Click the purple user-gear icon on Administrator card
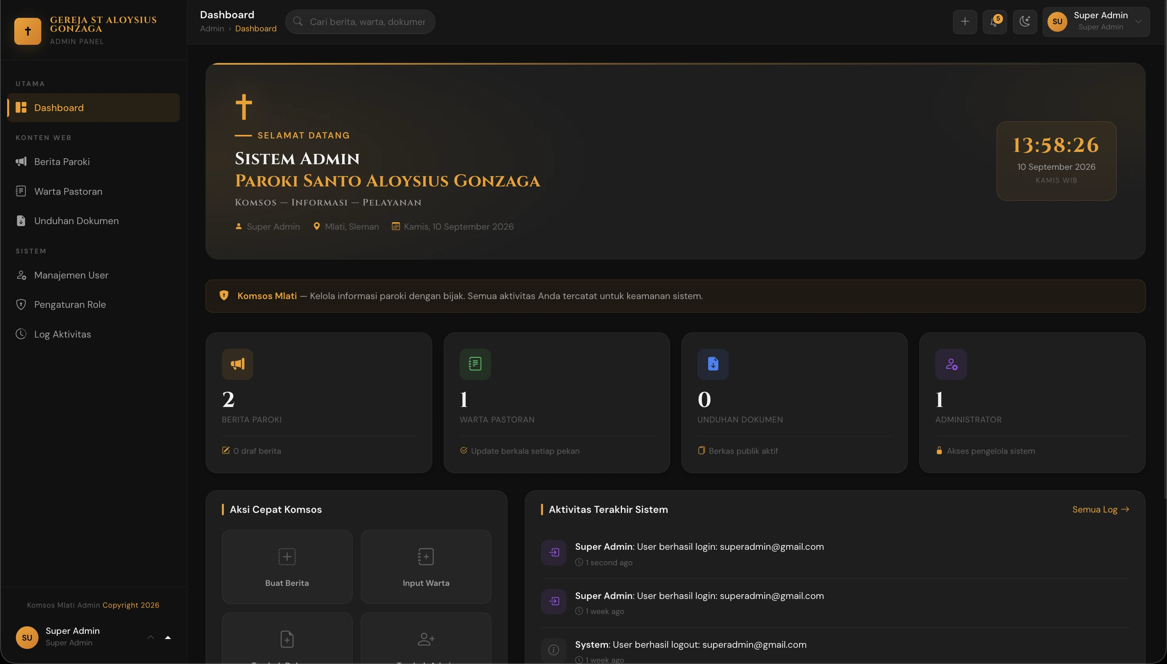Viewport: 1167px width, 664px height. coord(951,364)
